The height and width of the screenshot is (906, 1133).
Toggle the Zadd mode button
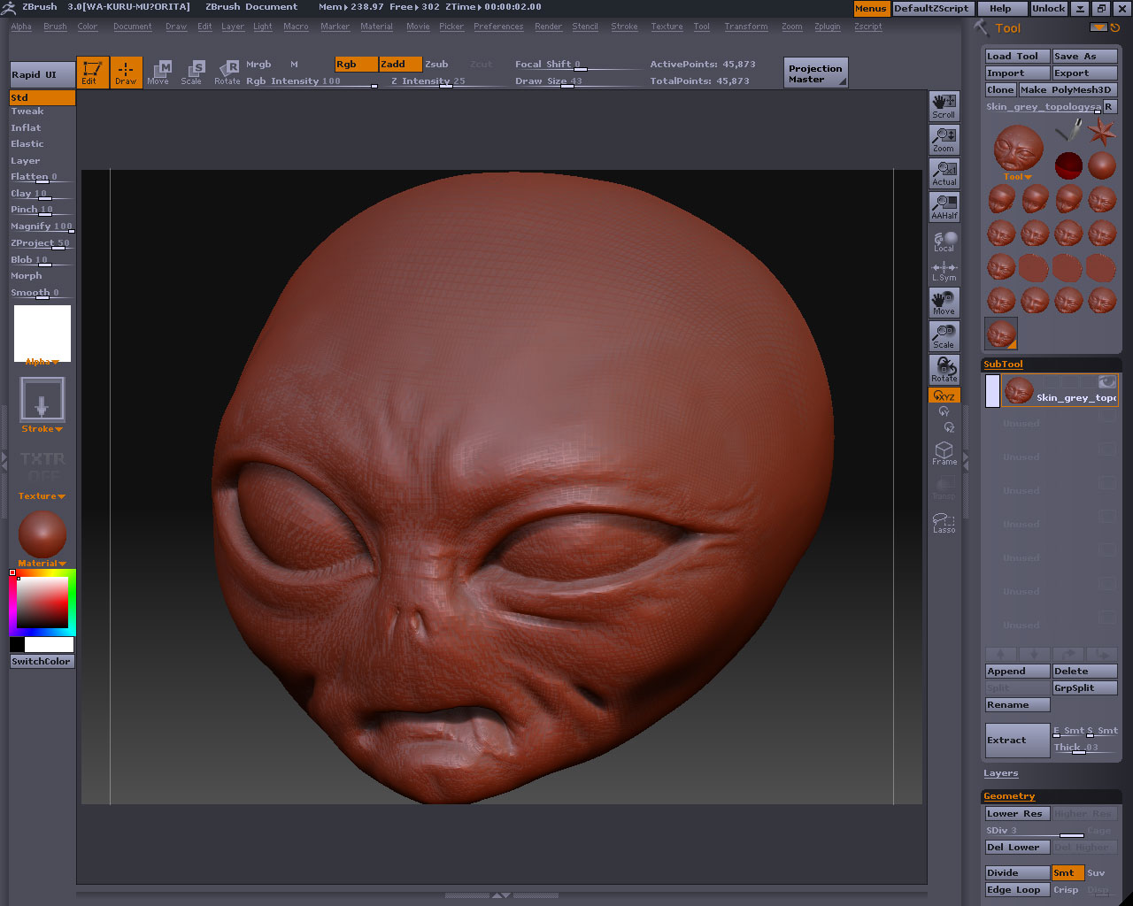[400, 65]
